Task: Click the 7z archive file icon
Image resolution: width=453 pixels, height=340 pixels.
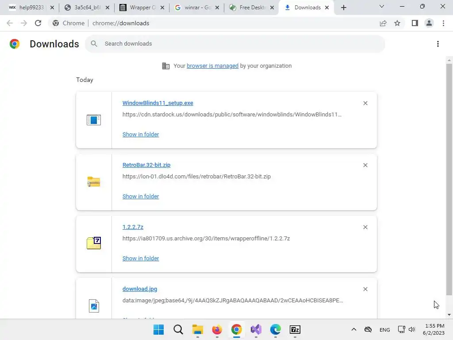Action: (x=94, y=243)
